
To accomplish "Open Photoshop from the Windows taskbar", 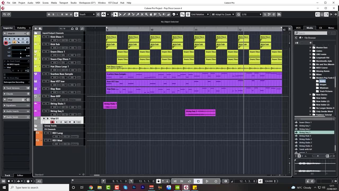I will tap(134, 188).
